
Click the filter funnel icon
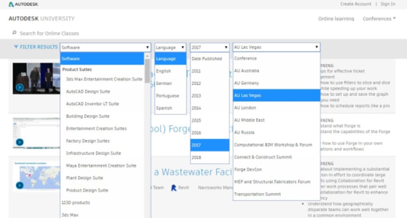(x=16, y=47)
